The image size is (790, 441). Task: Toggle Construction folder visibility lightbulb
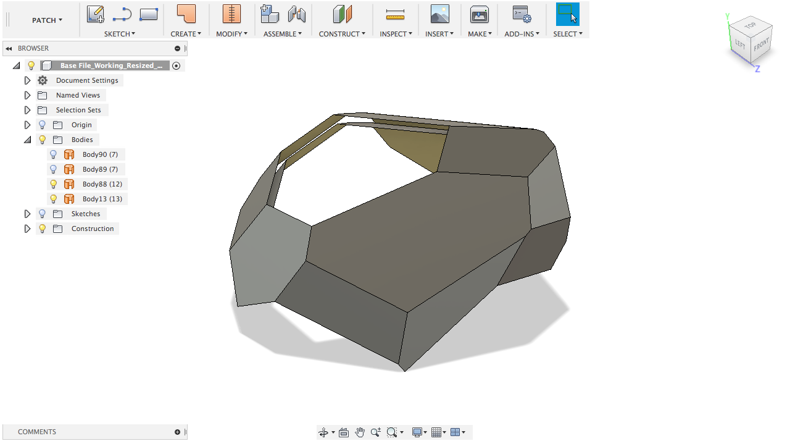(x=43, y=229)
